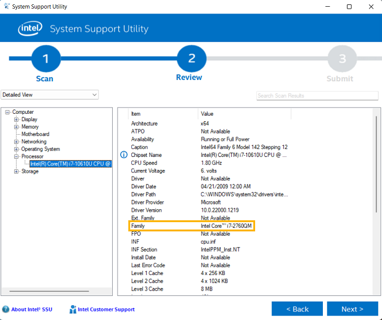Click the results list vertical scrollbar
This screenshot has height=320, width=382.
point(376,164)
